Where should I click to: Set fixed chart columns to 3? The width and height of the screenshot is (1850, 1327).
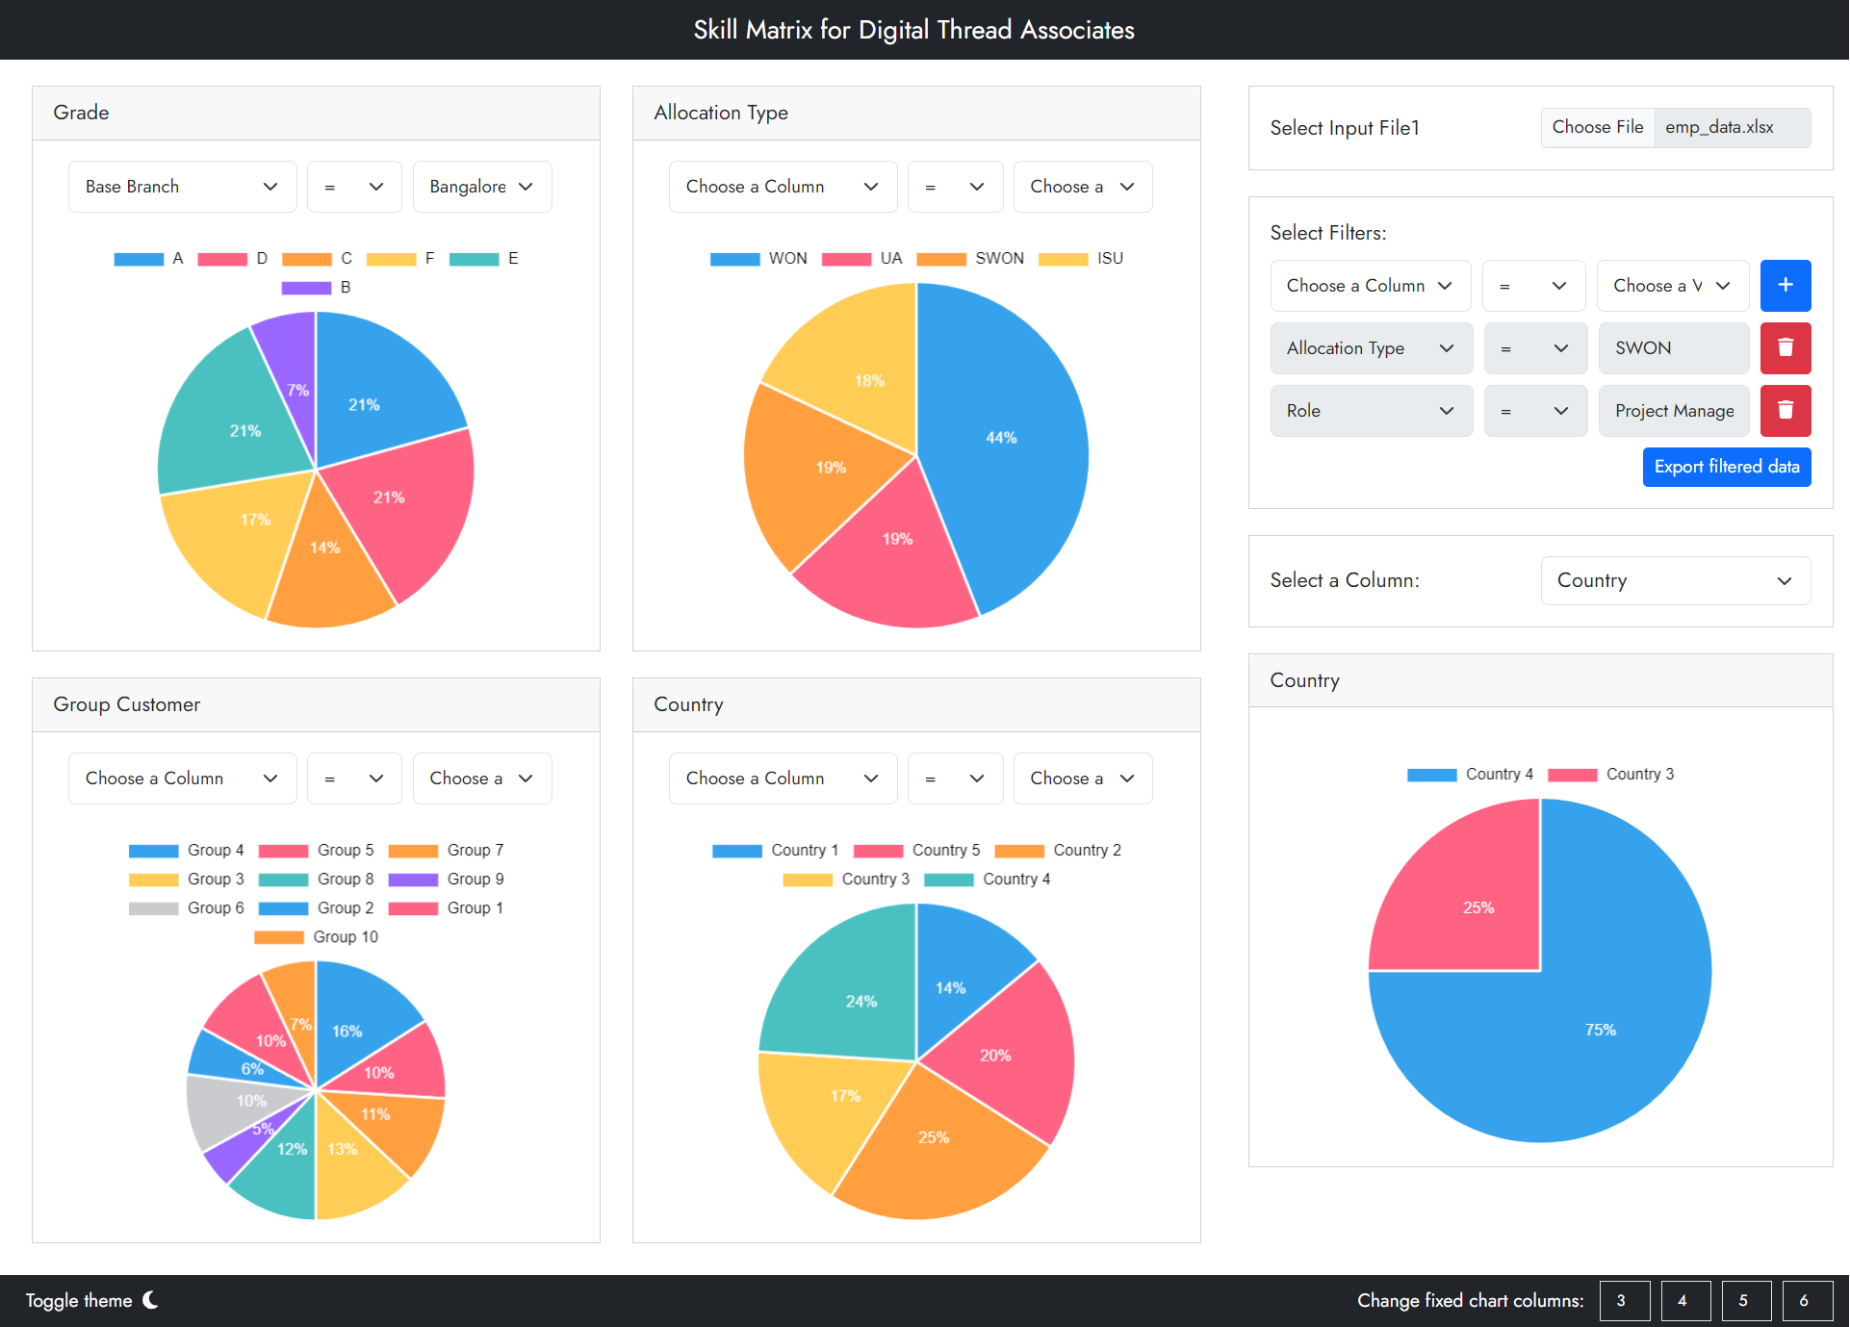[1624, 1300]
